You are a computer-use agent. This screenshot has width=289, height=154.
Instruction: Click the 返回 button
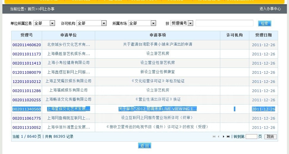pos(145,146)
